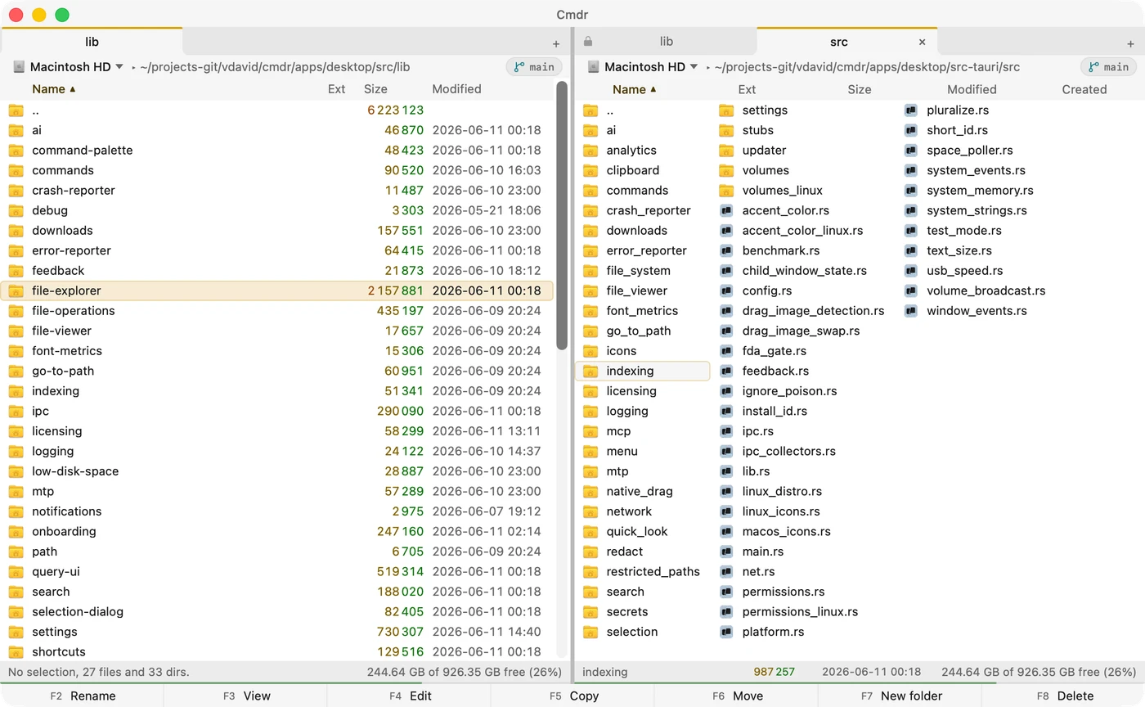The image size is (1145, 707).
Task: Click parent directory icon in left pane
Action: point(16,110)
